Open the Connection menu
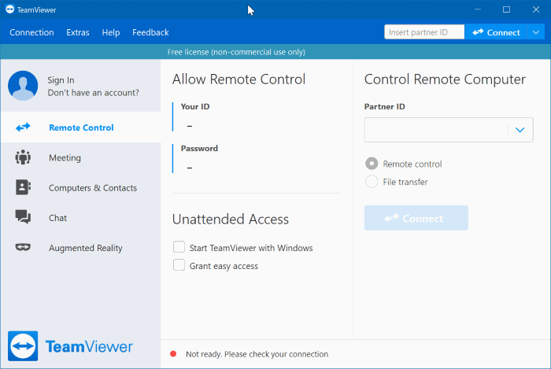 click(31, 32)
